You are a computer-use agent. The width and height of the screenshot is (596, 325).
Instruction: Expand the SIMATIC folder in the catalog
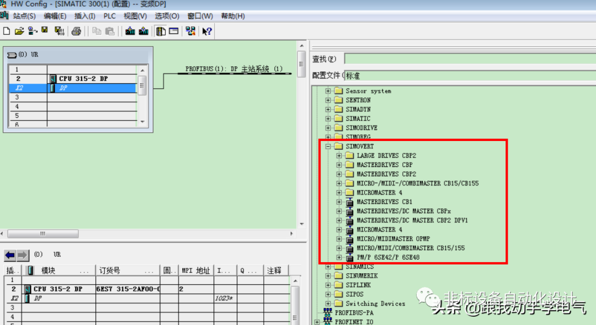coord(327,118)
